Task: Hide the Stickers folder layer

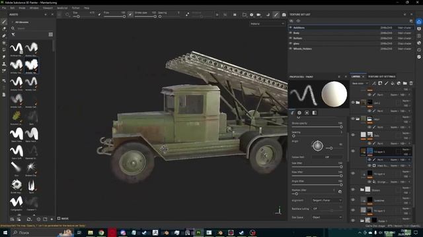Action: pos(353,190)
